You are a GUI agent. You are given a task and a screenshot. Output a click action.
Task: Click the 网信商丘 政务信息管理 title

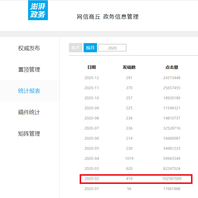coord(108,17)
